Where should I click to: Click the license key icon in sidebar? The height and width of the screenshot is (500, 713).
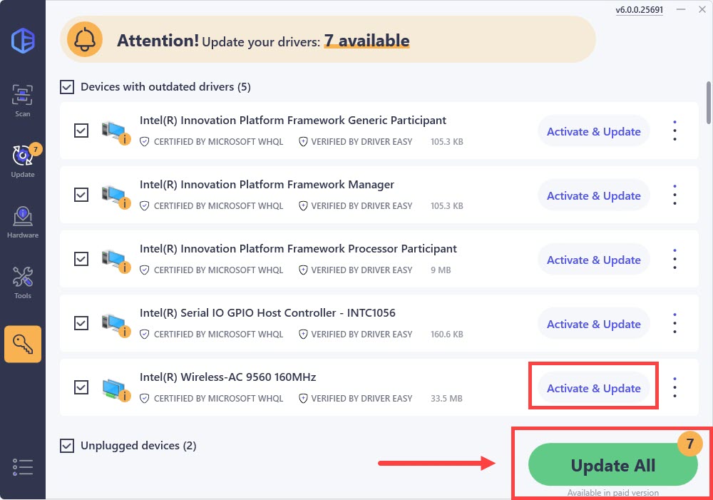(x=23, y=345)
